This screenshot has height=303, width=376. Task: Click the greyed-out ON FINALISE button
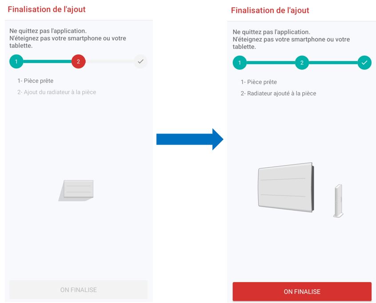(78, 290)
